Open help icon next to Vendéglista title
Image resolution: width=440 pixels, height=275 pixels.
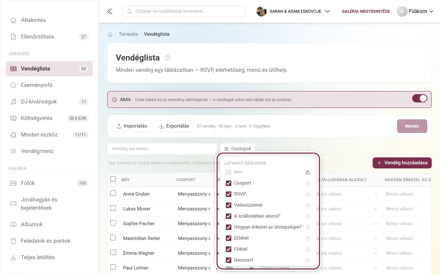(x=167, y=58)
